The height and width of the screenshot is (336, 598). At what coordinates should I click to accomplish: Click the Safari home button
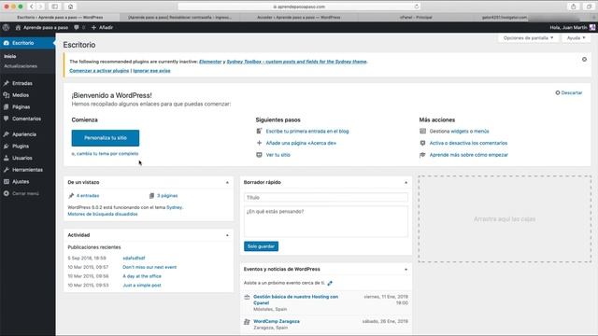(x=70, y=7)
